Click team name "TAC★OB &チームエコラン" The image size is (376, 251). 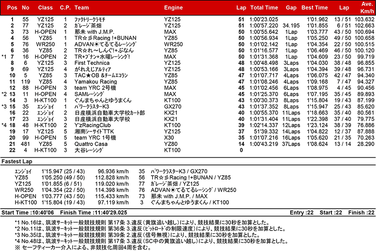coord(101,75)
